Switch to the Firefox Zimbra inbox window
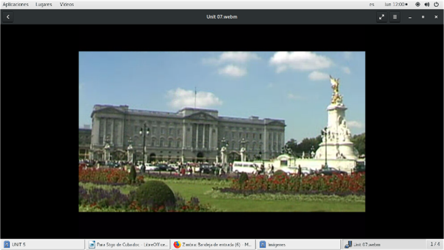The width and height of the screenshot is (444, 250). 213,244
